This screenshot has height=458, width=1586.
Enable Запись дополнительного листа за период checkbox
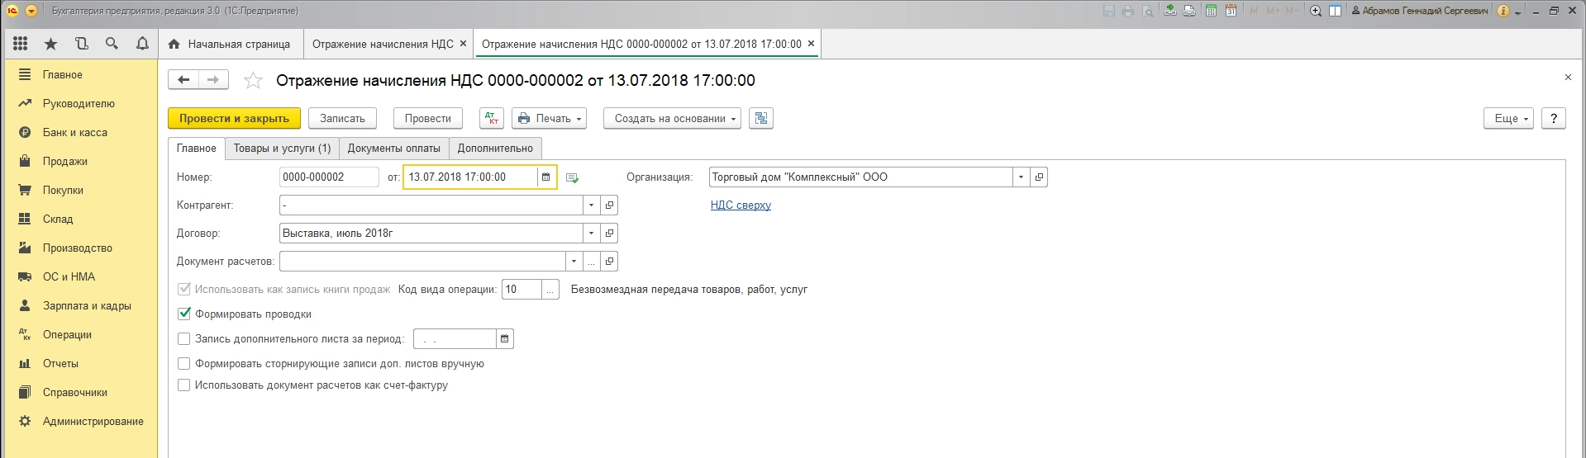pyautogui.click(x=184, y=338)
